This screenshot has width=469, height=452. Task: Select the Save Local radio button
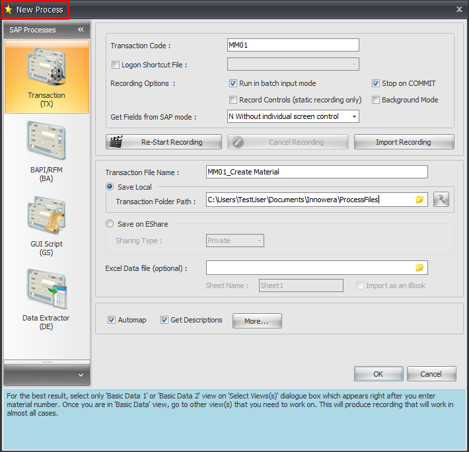tap(110, 186)
